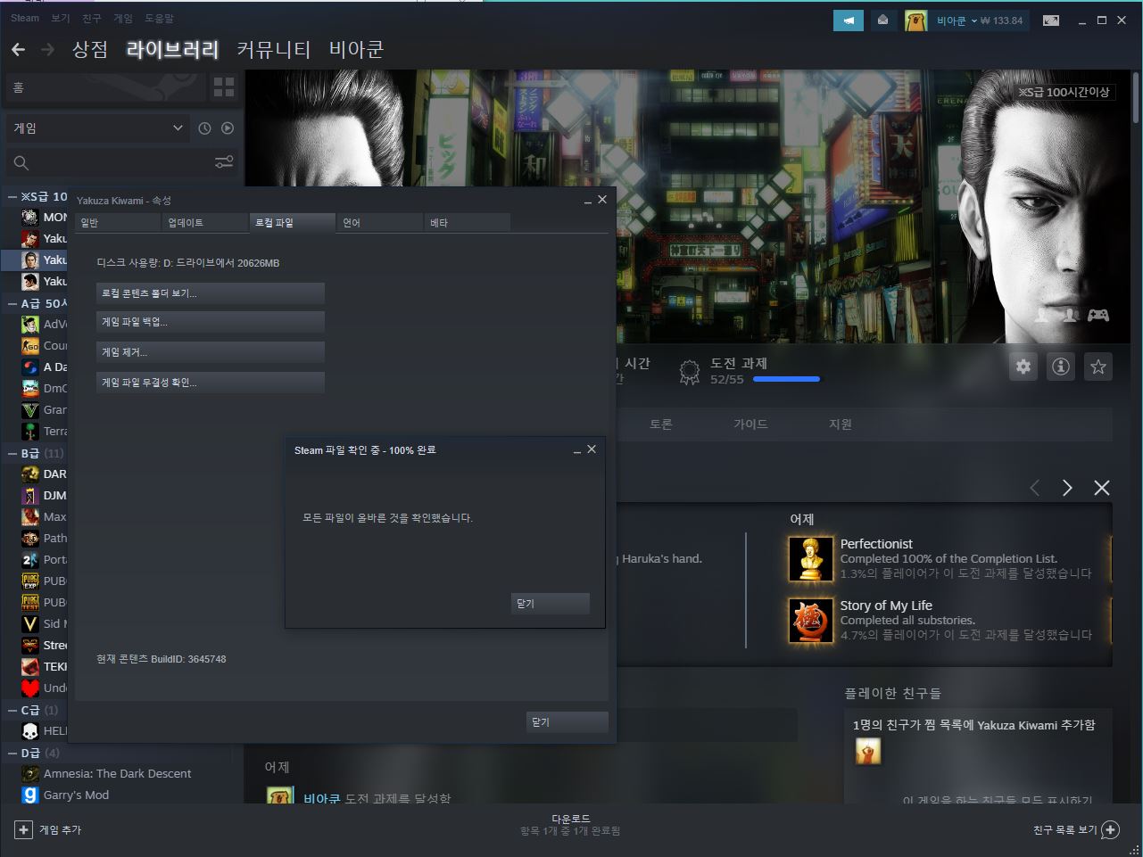The width and height of the screenshot is (1143, 857).
Task: Open 다운로드 status at bottom
Action: (571, 825)
